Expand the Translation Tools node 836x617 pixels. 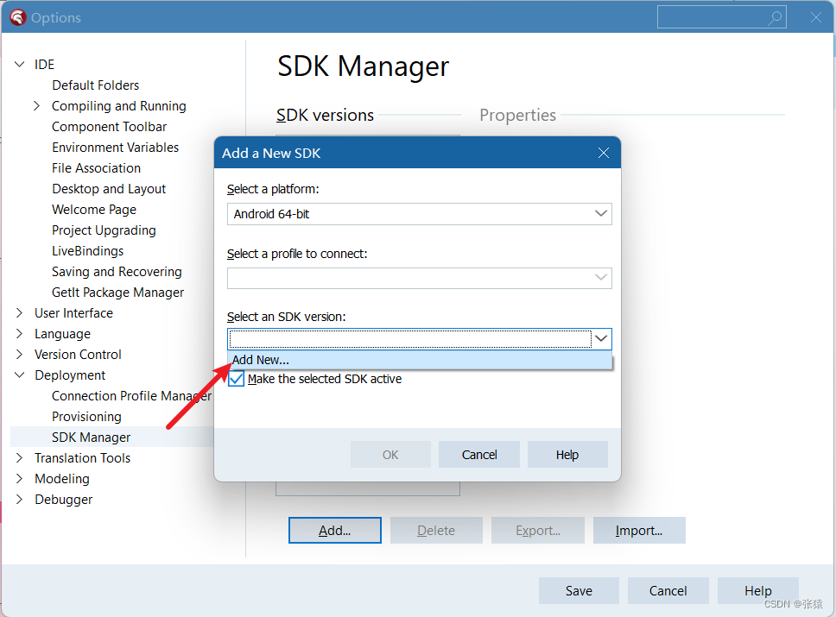click(19, 457)
